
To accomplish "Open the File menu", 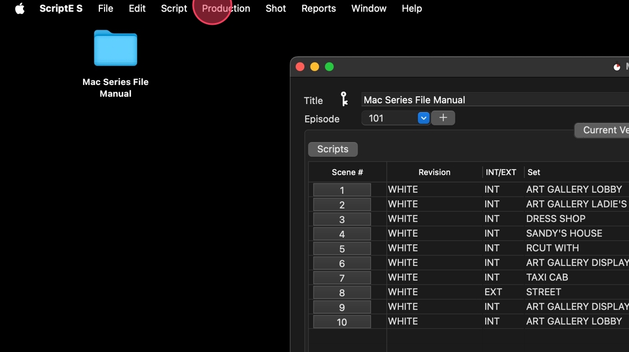I will click(x=106, y=8).
